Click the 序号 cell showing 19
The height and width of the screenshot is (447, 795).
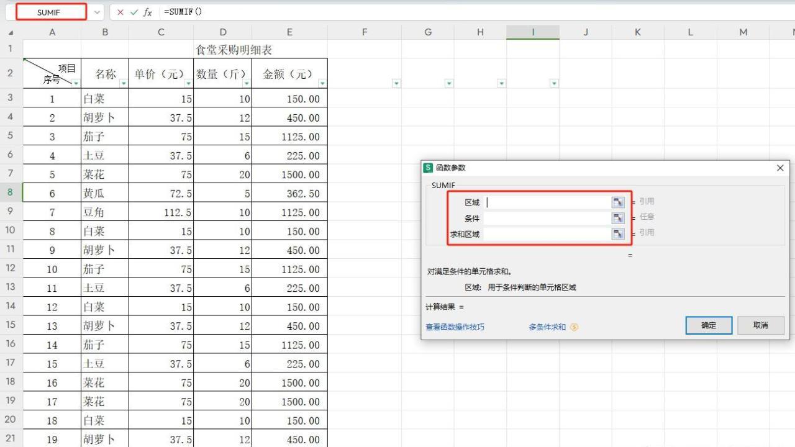point(52,440)
